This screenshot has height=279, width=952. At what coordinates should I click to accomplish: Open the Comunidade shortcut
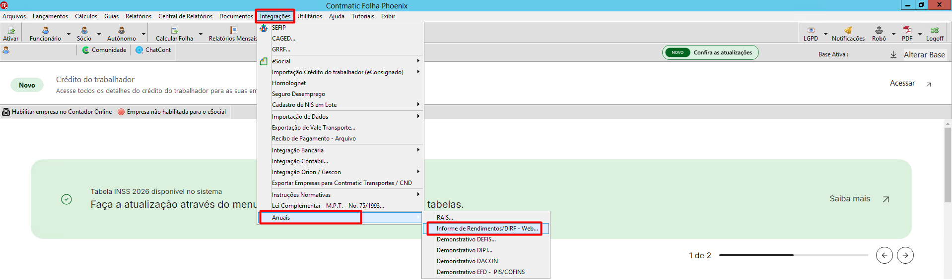pos(104,50)
